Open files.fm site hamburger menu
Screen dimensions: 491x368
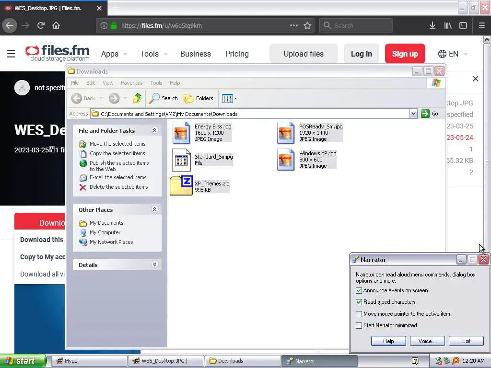click(x=12, y=54)
